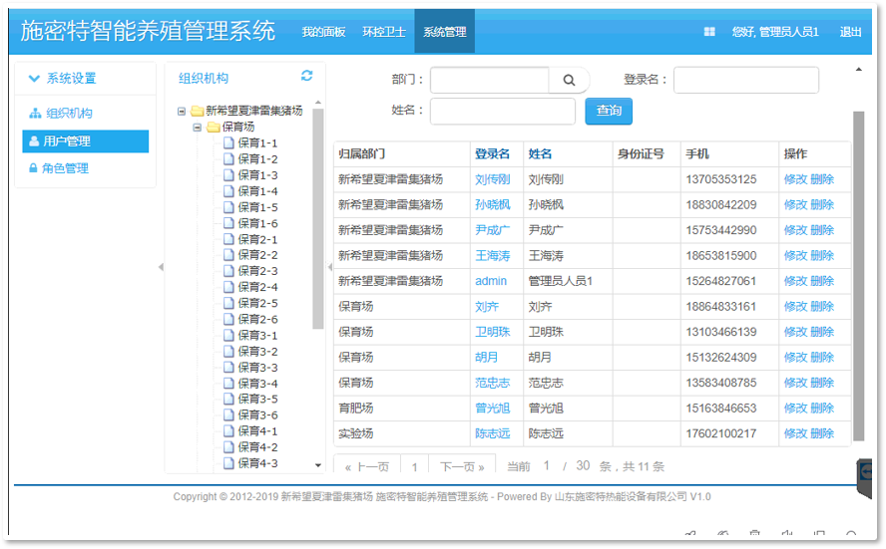Open the 我的面板 top menu

[x=323, y=32]
